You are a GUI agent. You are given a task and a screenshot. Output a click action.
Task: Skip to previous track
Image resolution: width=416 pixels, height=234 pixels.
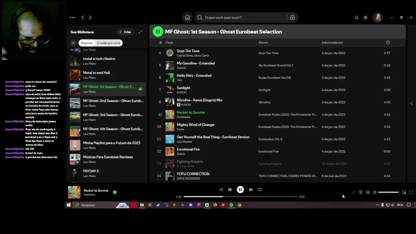(230, 189)
